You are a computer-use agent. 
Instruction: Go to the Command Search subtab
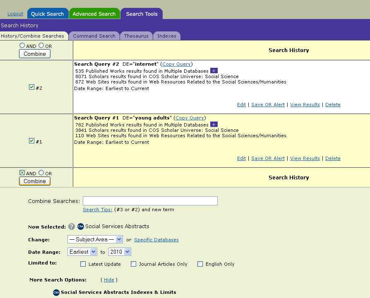(x=94, y=36)
